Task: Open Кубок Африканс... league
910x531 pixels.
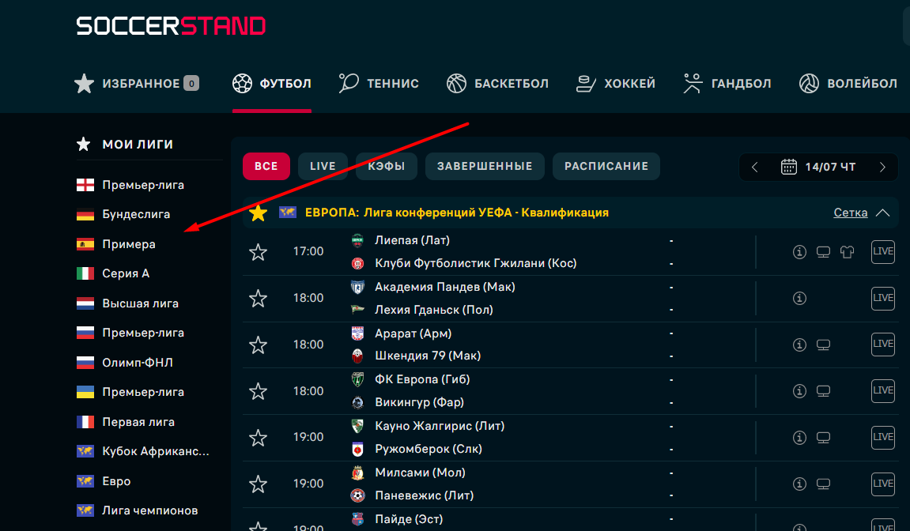Action: tap(143, 451)
